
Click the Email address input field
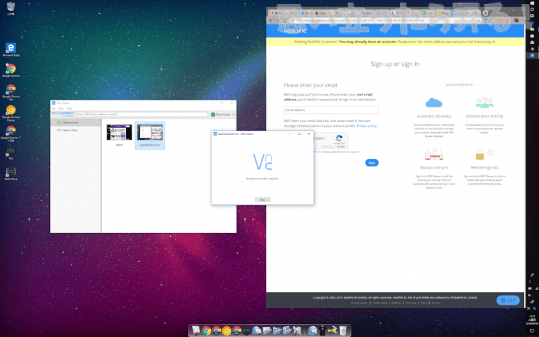[331, 110]
